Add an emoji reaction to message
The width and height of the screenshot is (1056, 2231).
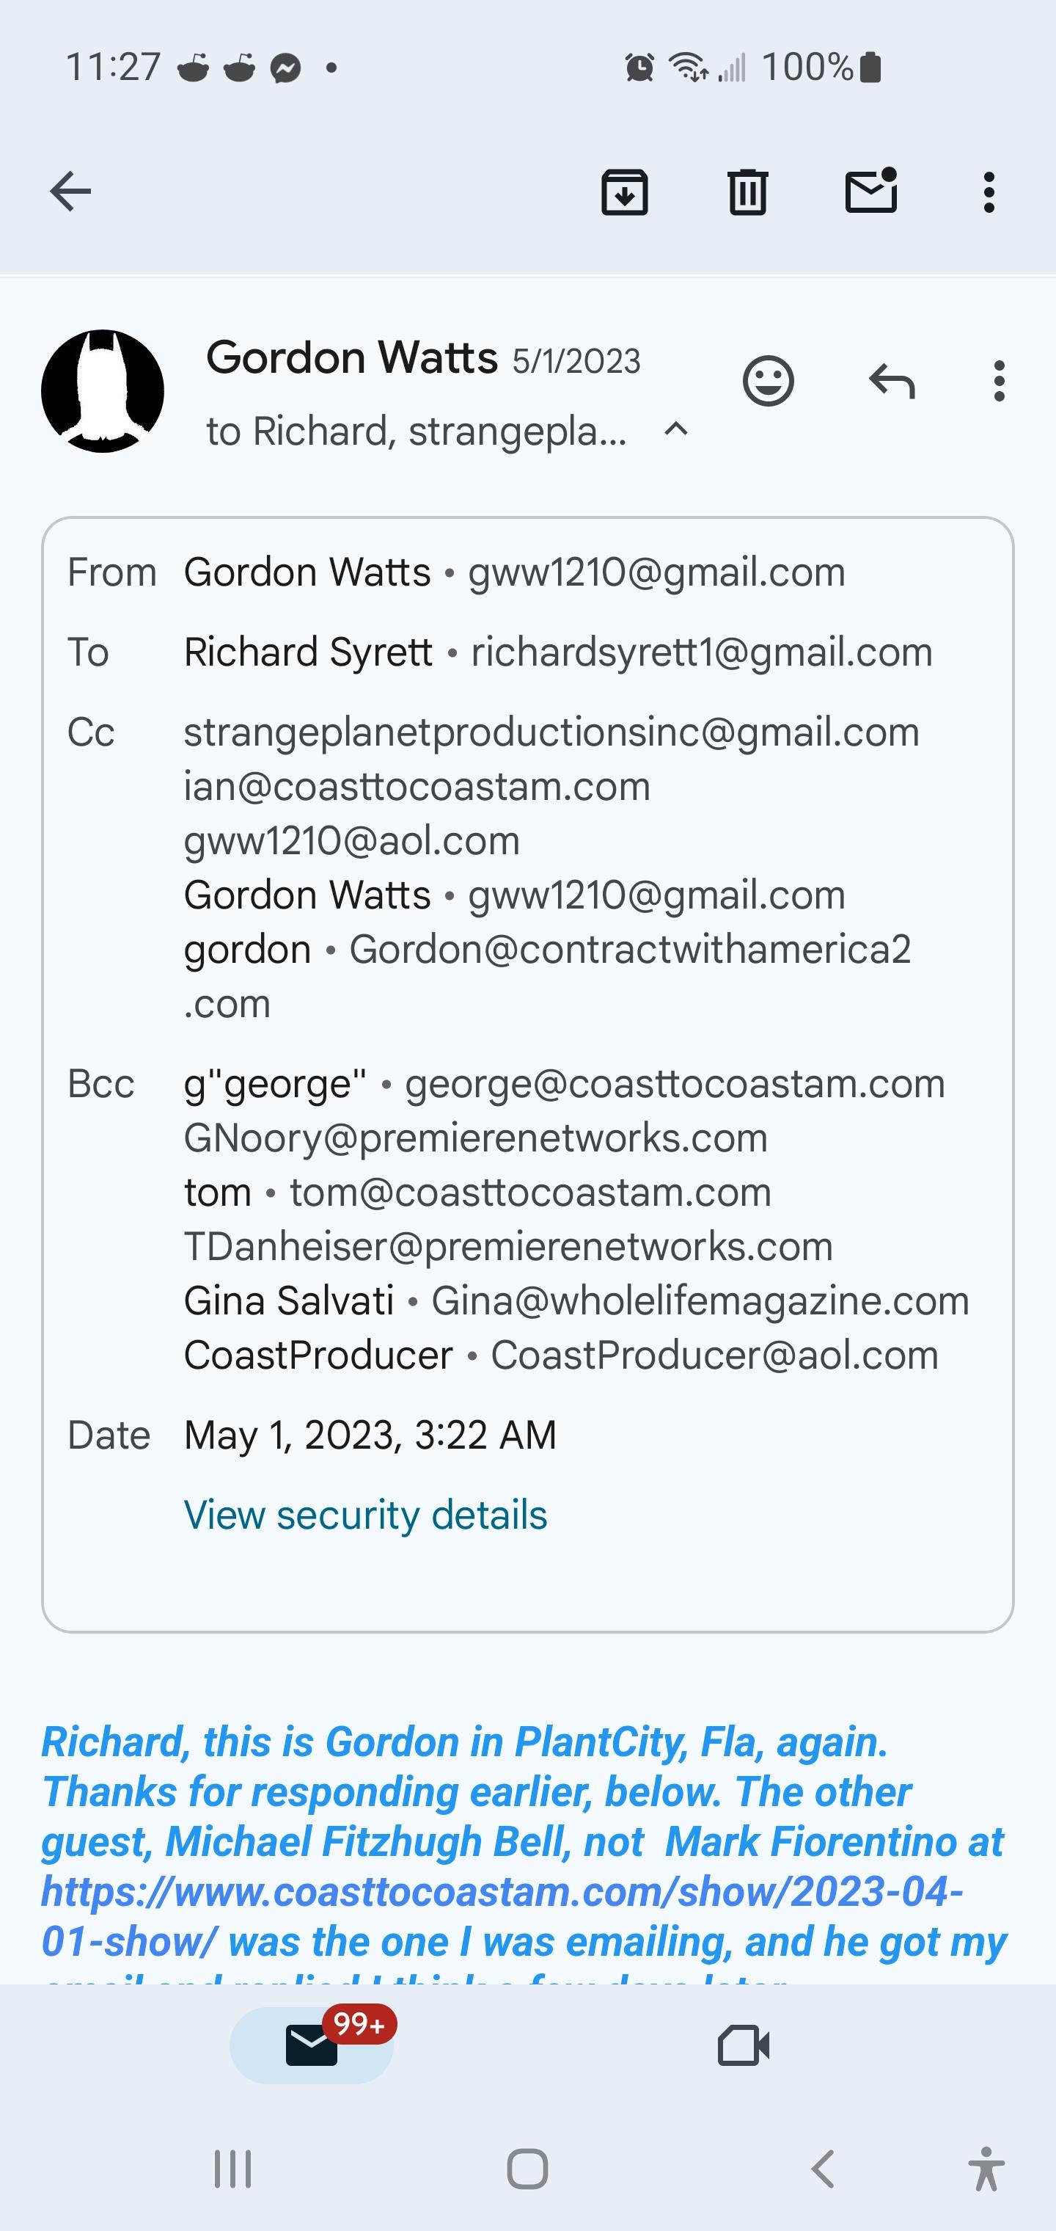[x=768, y=381]
